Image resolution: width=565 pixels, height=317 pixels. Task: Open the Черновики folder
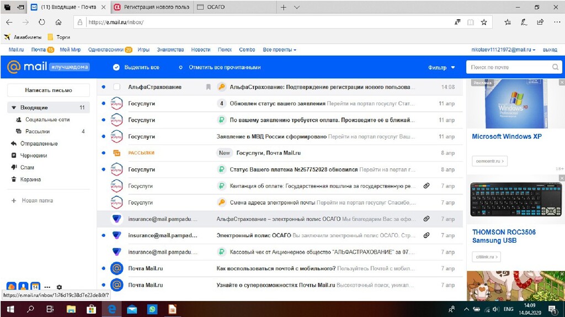34,156
